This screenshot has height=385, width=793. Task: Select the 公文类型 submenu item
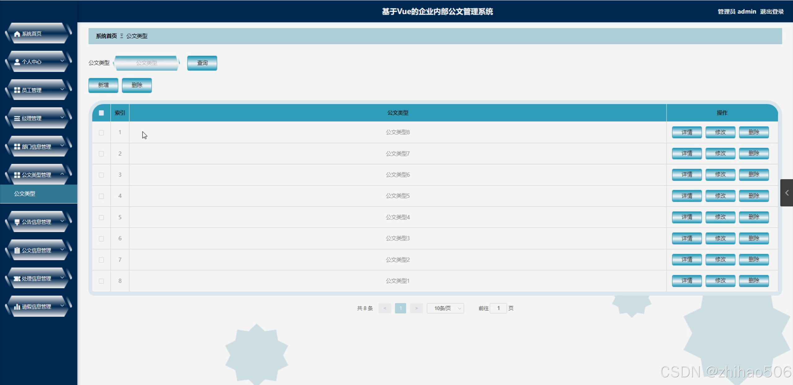point(25,194)
